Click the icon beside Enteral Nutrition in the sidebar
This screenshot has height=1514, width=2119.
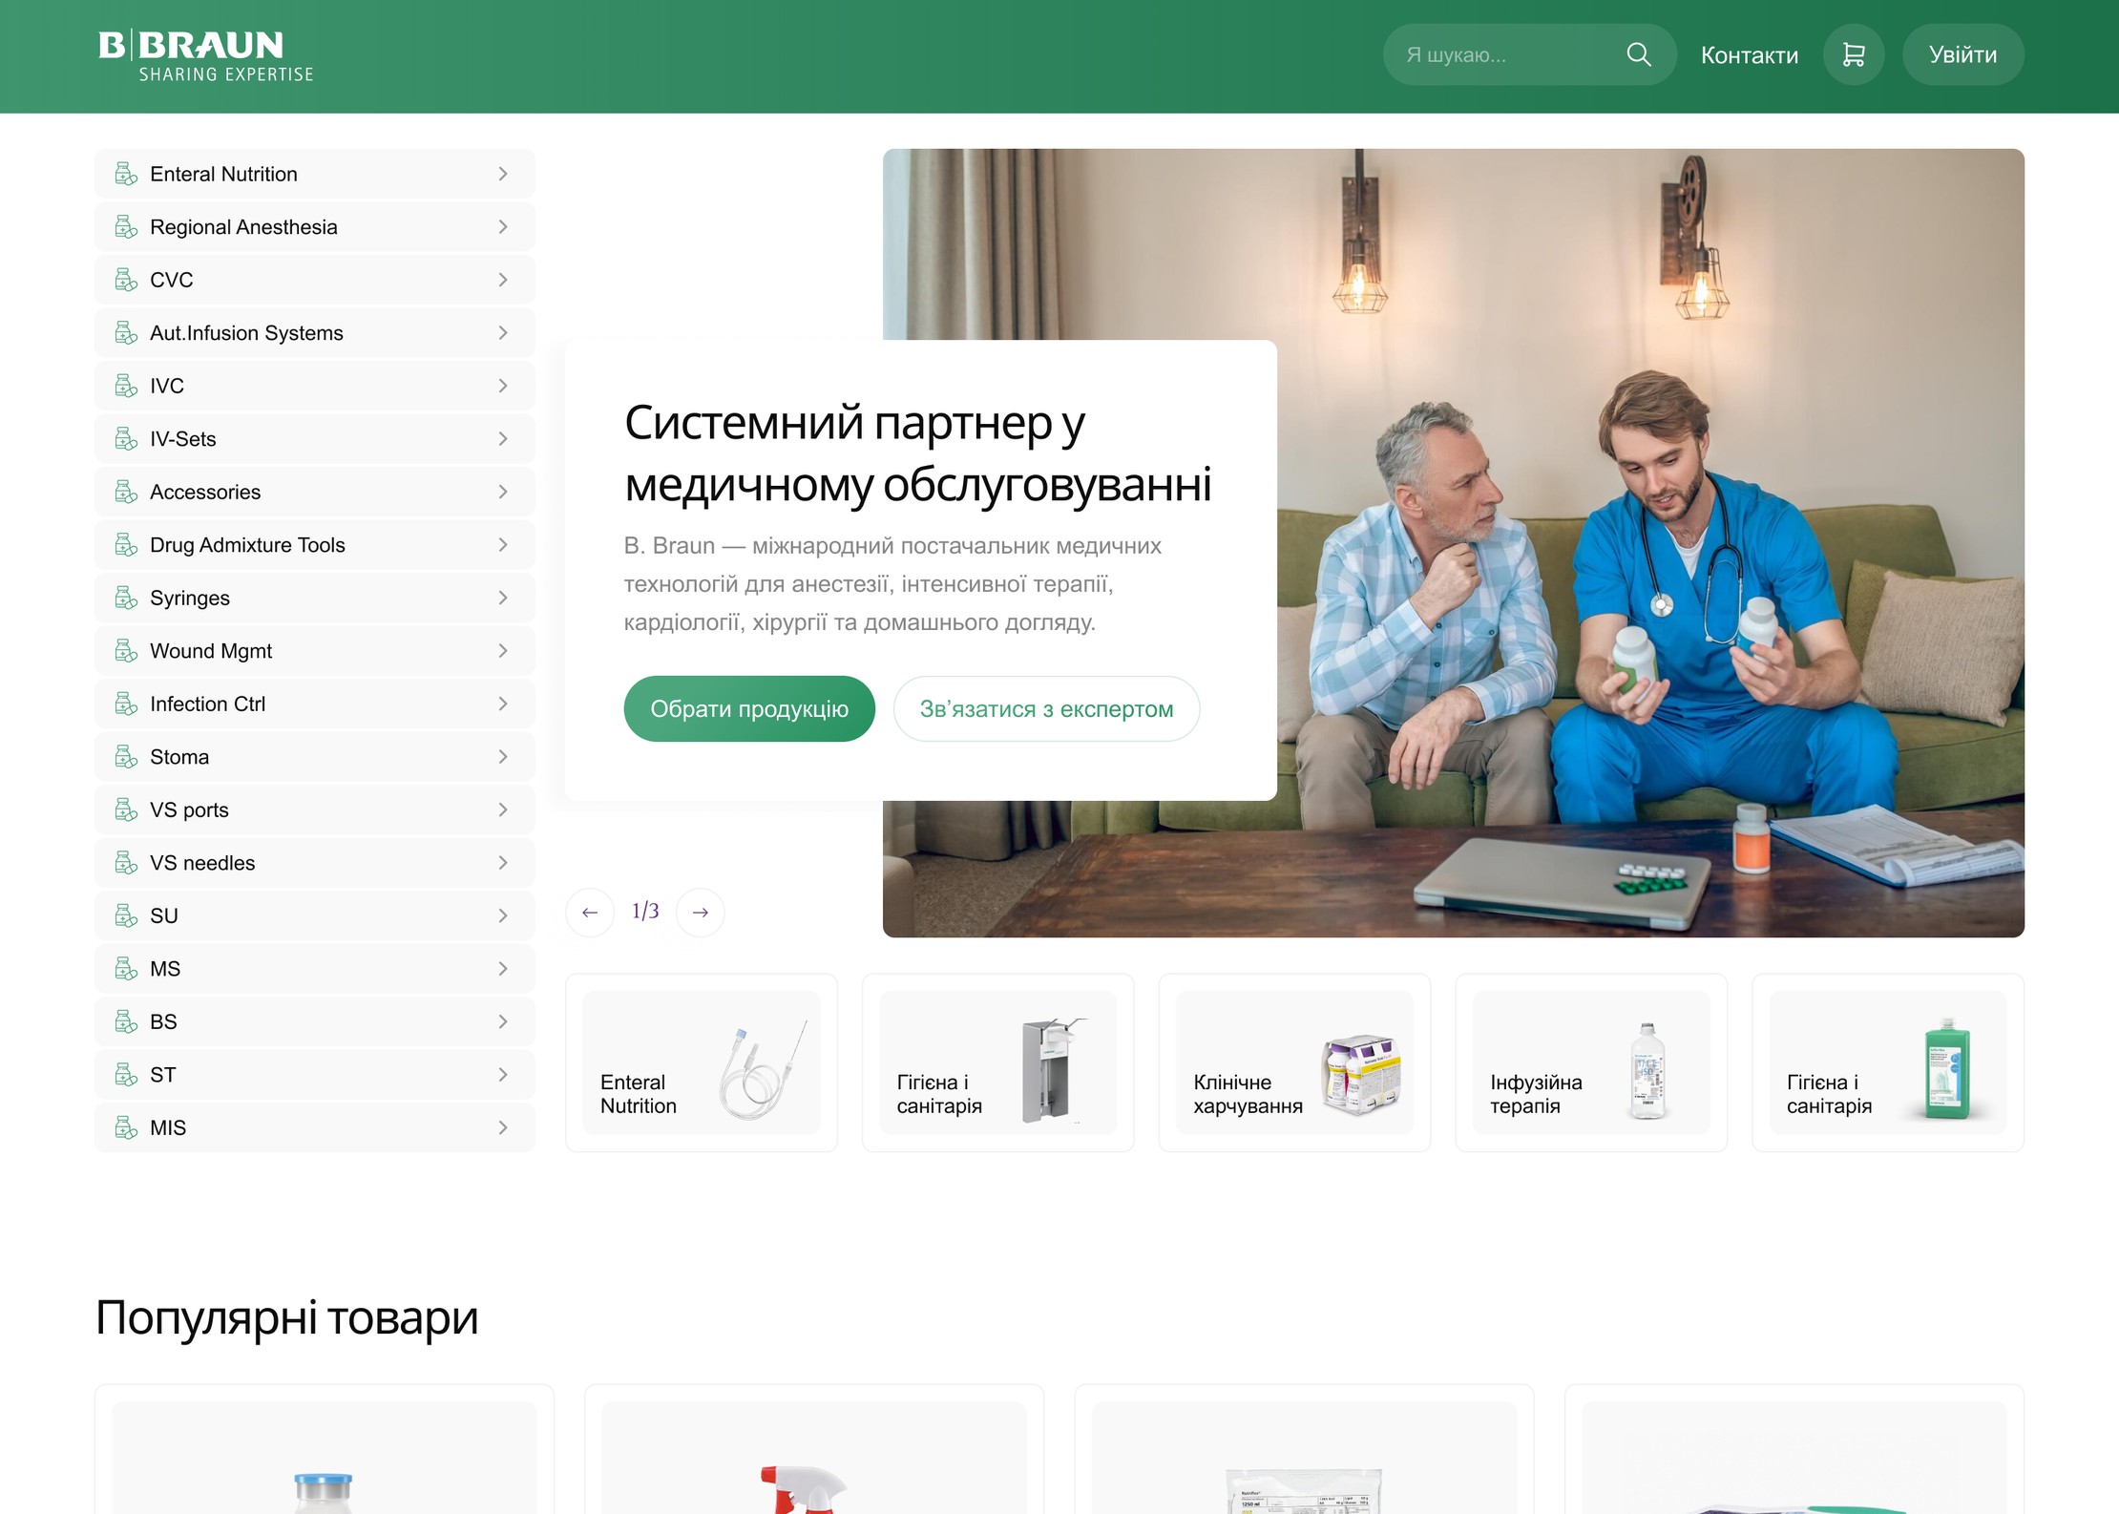click(126, 174)
